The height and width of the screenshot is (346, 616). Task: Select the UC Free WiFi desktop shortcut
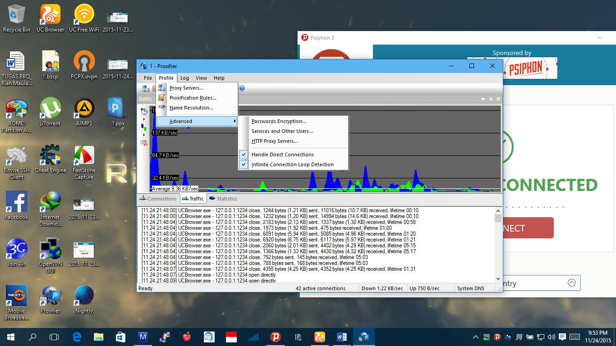click(x=84, y=18)
